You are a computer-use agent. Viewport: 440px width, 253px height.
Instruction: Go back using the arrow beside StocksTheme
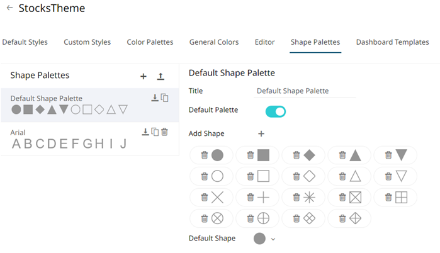(9, 9)
